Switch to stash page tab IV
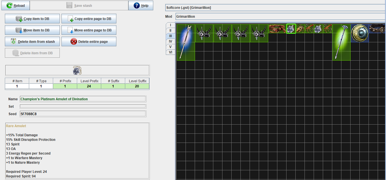The height and width of the screenshot is (180, 386). (170, 41)
